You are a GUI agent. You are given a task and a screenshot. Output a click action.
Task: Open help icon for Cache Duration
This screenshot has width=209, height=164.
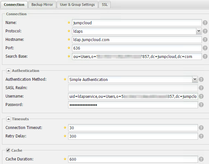pyautogui.click(x=201, y=159)
